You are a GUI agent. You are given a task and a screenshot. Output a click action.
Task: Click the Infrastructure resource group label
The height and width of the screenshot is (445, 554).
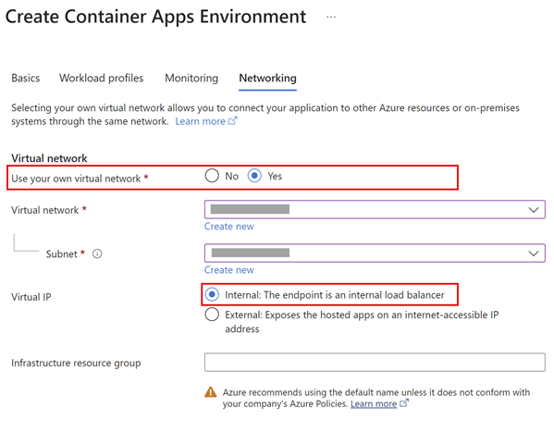pos(76,363)
